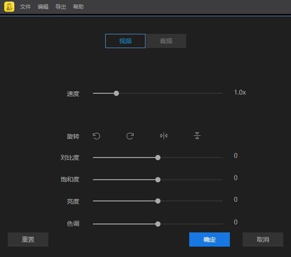Click the 对比度 contrast slider handle
291x257 pixels.
coord(158,158)
